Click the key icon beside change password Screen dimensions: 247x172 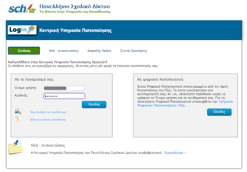(x=17, y=118)
